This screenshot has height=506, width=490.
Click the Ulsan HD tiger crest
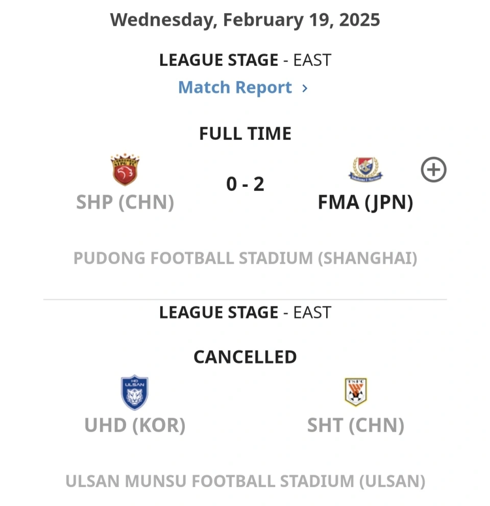point(135,393)
